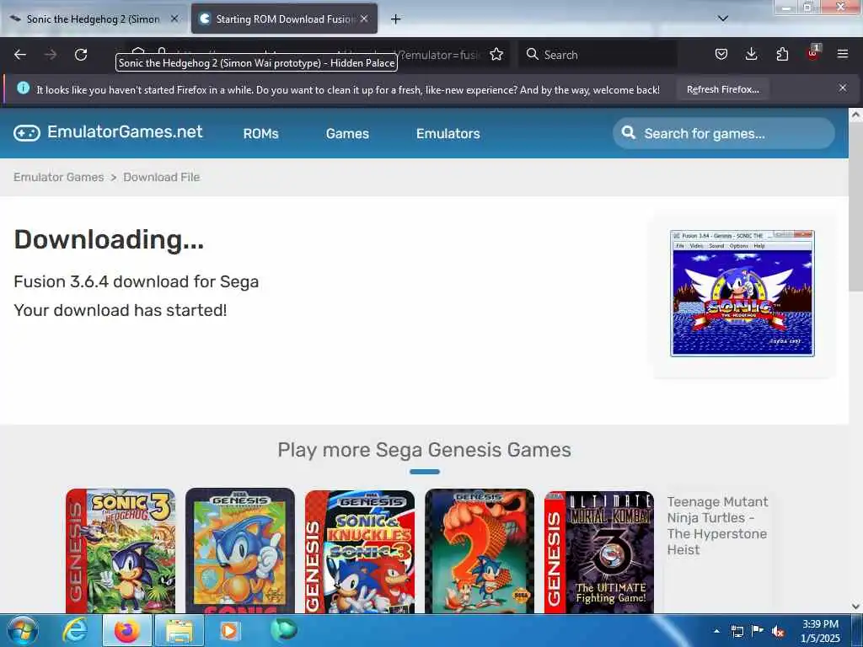The height and width of the screenshot is (647, 863).
Task: Click the green orb taskbar application icon
Action: coord(283,630)
